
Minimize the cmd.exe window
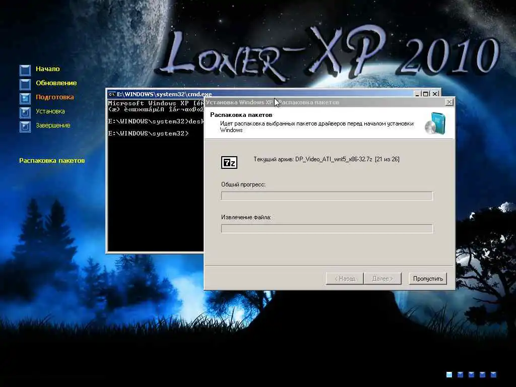pyautogui.click(x=417, y=94)
